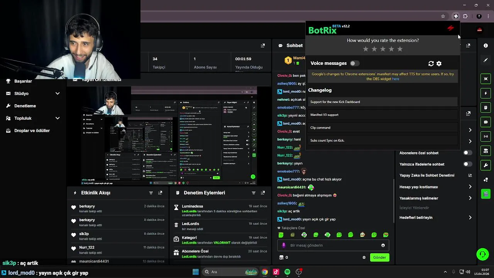Enable Abonelere özel sohbet switch
The image size is (494, 278).
click(467, 153)
